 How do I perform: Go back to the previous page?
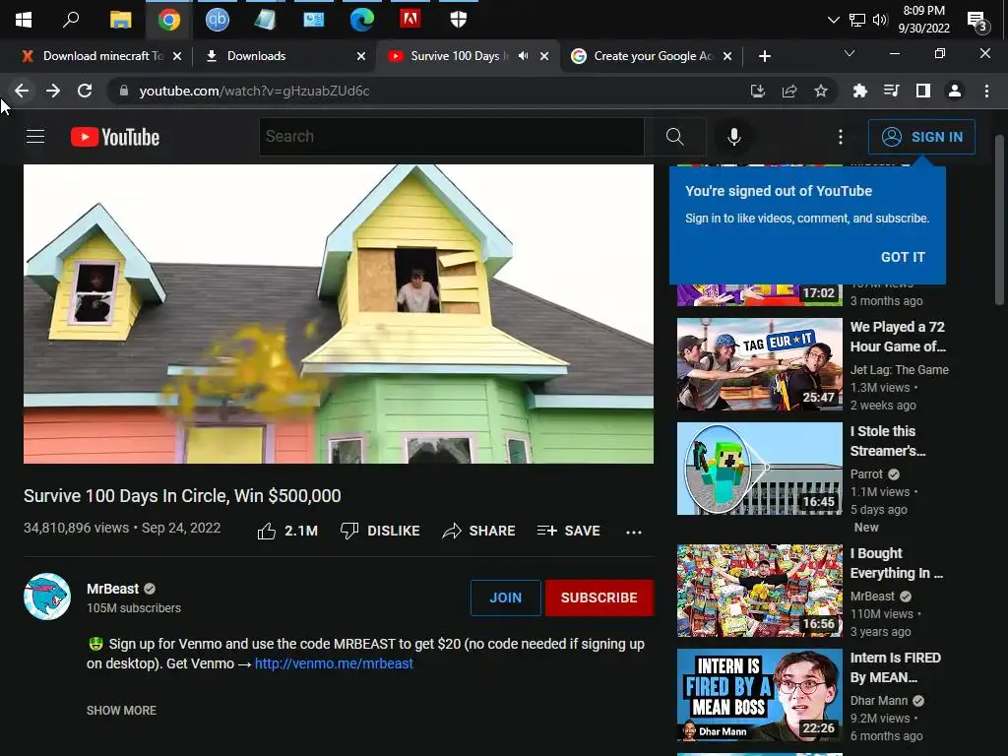click(22, 91)
